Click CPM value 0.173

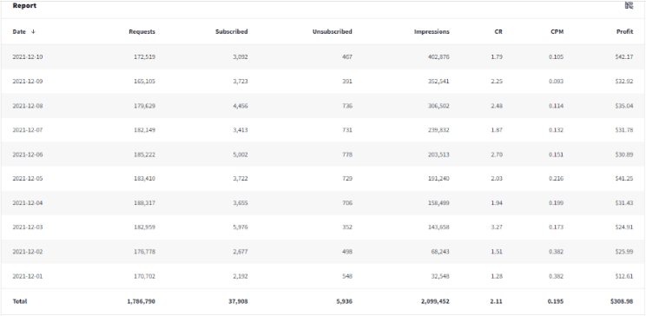[x=557, y=227]
